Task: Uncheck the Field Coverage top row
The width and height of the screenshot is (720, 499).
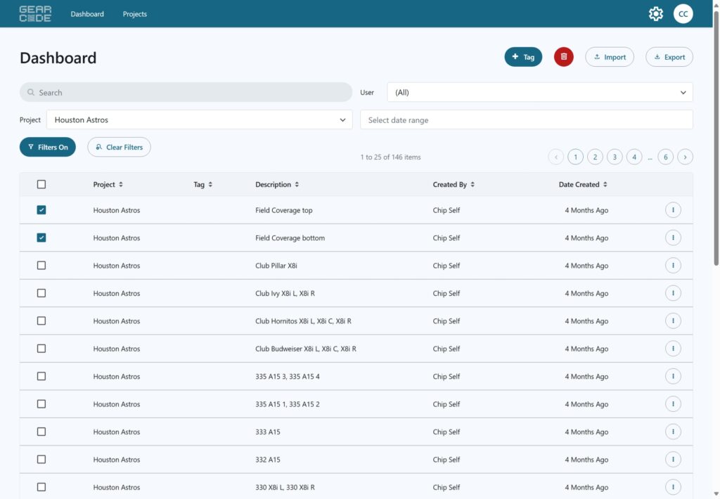Action: (x=41, y=210)
